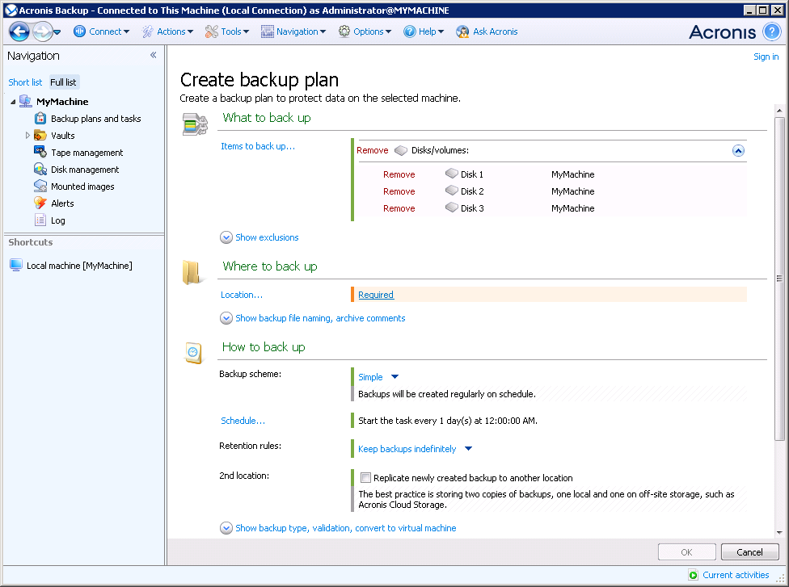Switch to the Short list tab

tap(25, 82)
